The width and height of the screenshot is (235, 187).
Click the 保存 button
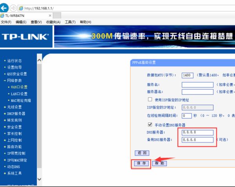tap(141, 163)
